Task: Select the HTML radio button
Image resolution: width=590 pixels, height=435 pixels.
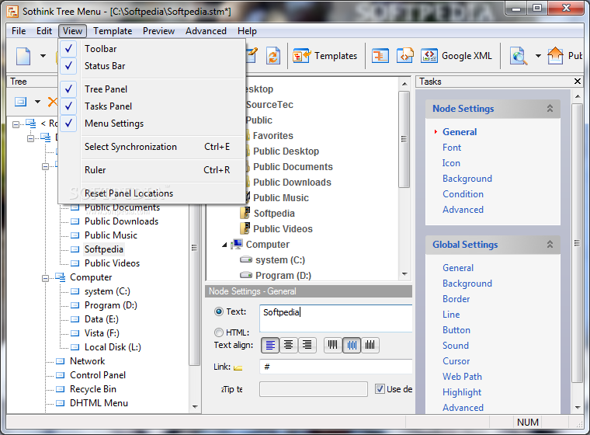Action: [x=219, y=332]
